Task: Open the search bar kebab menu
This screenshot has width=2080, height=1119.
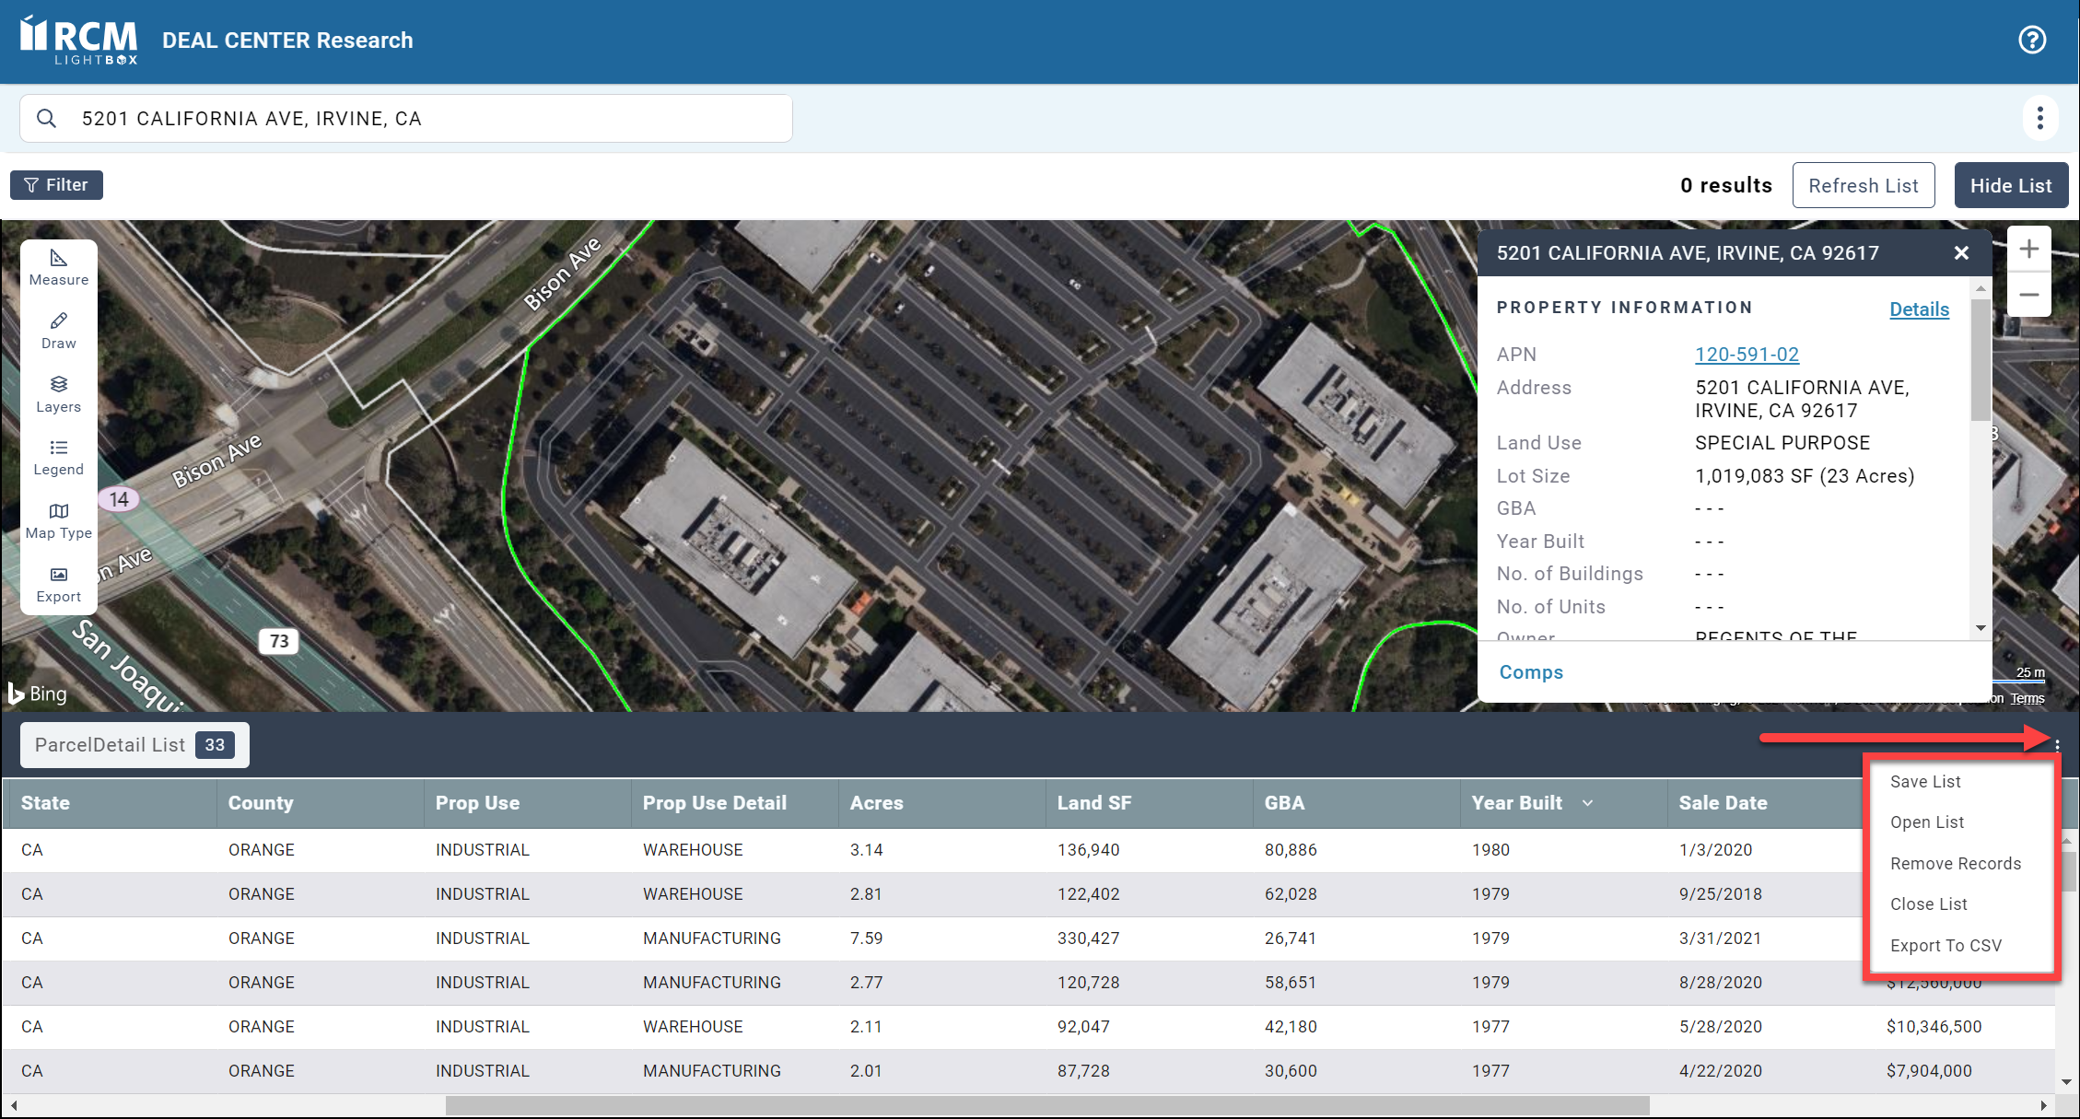Action: coord(2039,118)
